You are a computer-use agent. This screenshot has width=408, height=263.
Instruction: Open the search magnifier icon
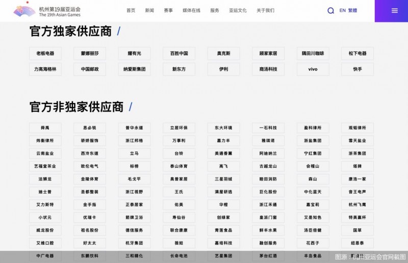(x=330, y=11)
